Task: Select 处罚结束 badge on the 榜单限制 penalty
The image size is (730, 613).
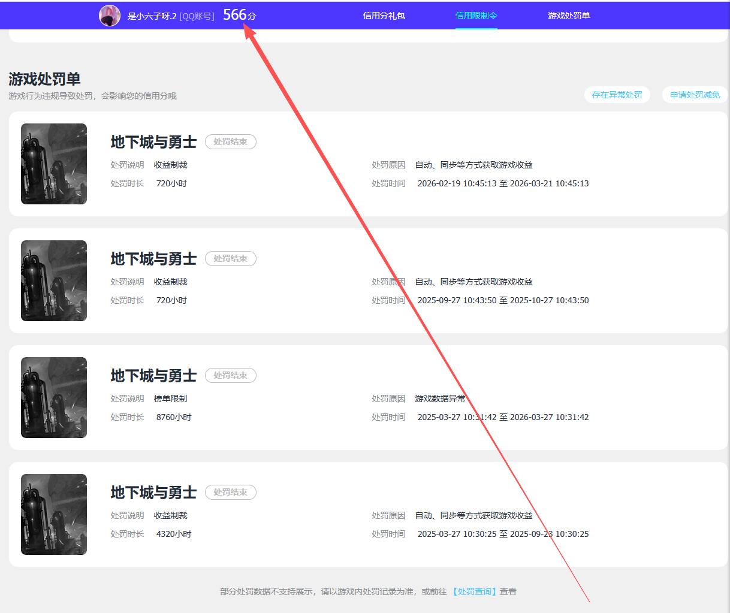Action: (x=230, y=376)
